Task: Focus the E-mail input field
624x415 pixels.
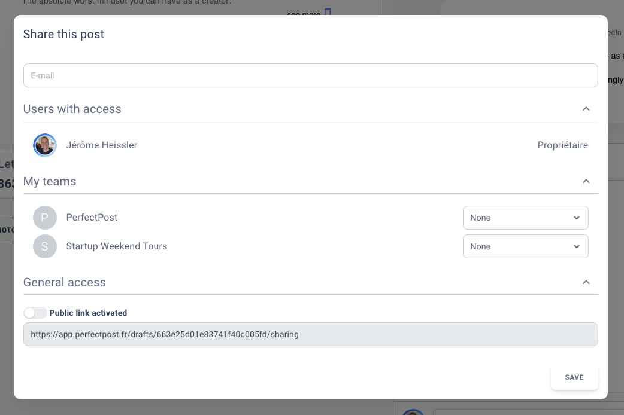Action: [310, 75]
